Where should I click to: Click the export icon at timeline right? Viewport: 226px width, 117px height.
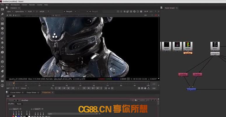148,88
